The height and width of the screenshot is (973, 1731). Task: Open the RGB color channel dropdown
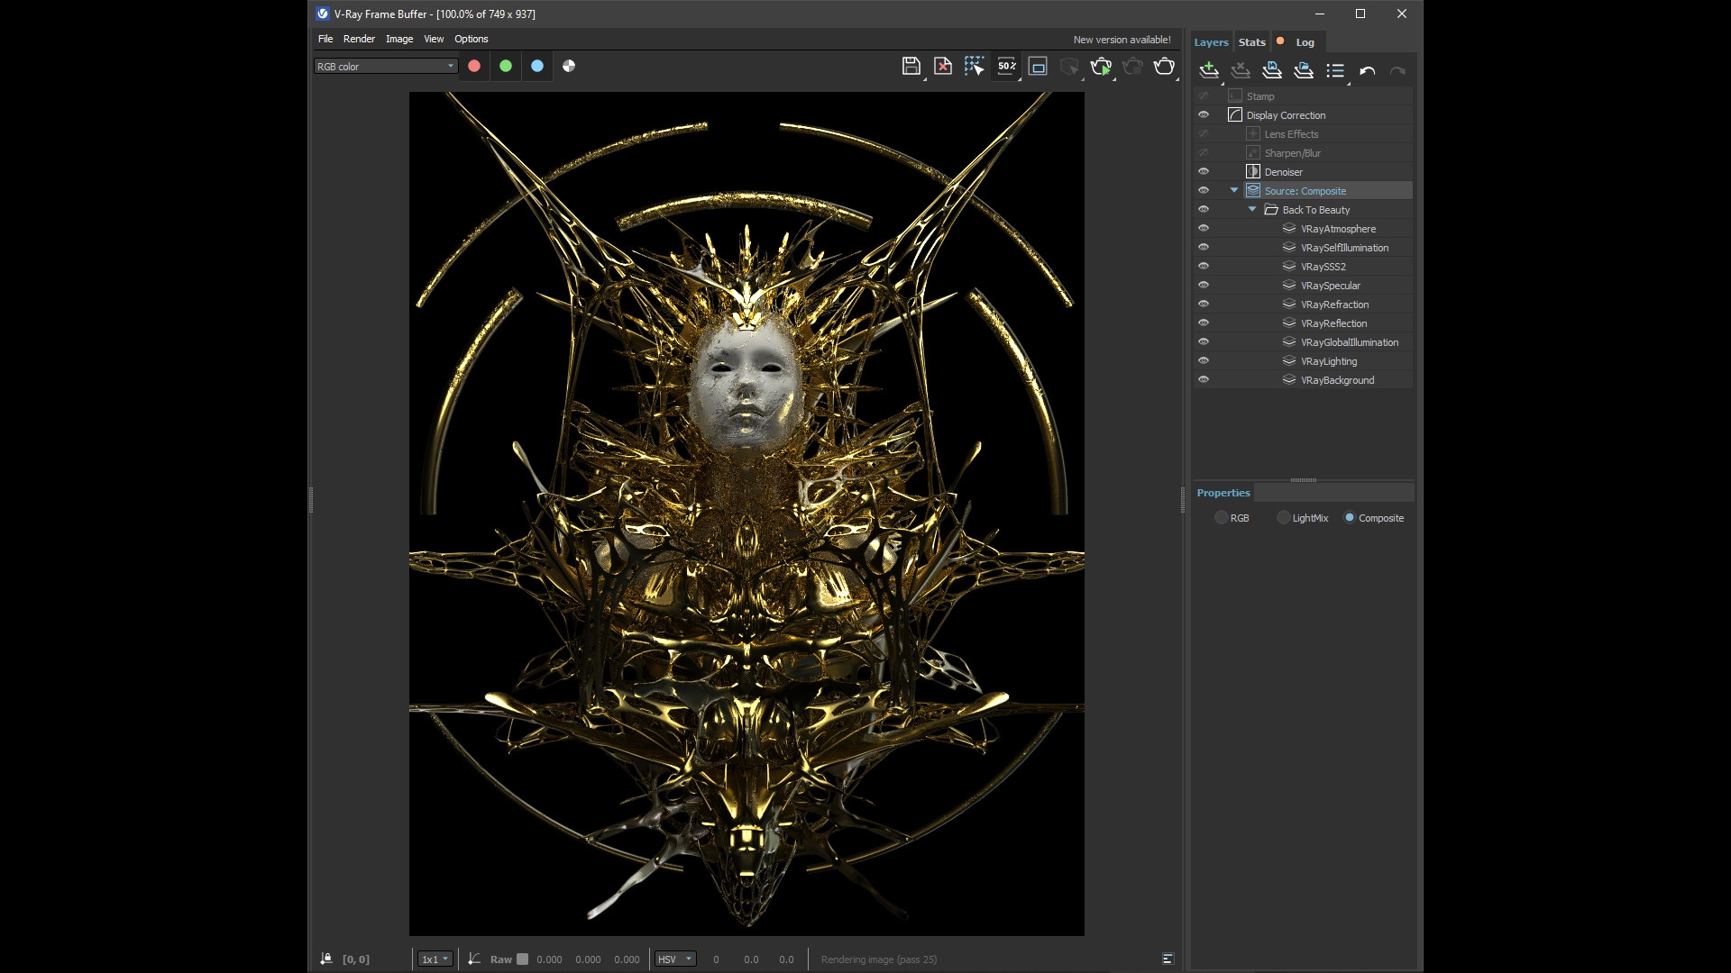(x=385, y=66)
